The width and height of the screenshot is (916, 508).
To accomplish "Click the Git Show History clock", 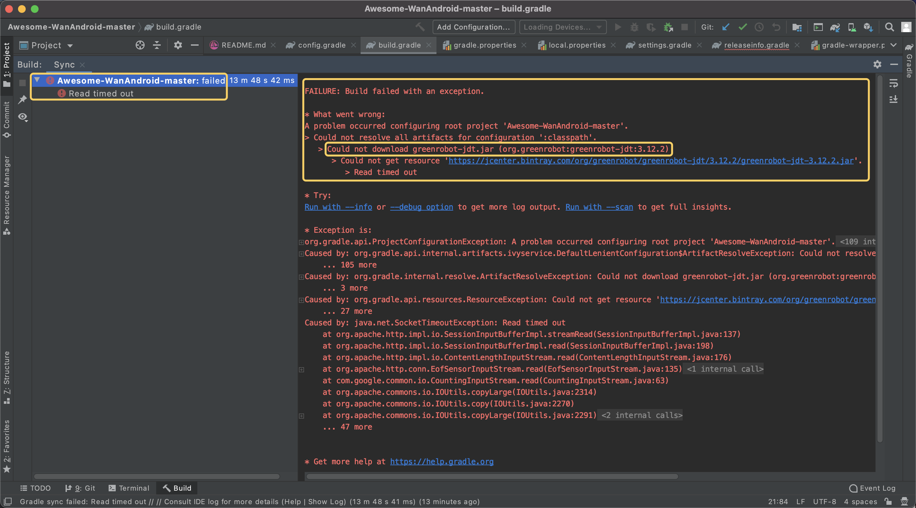I will pos(759,27).
